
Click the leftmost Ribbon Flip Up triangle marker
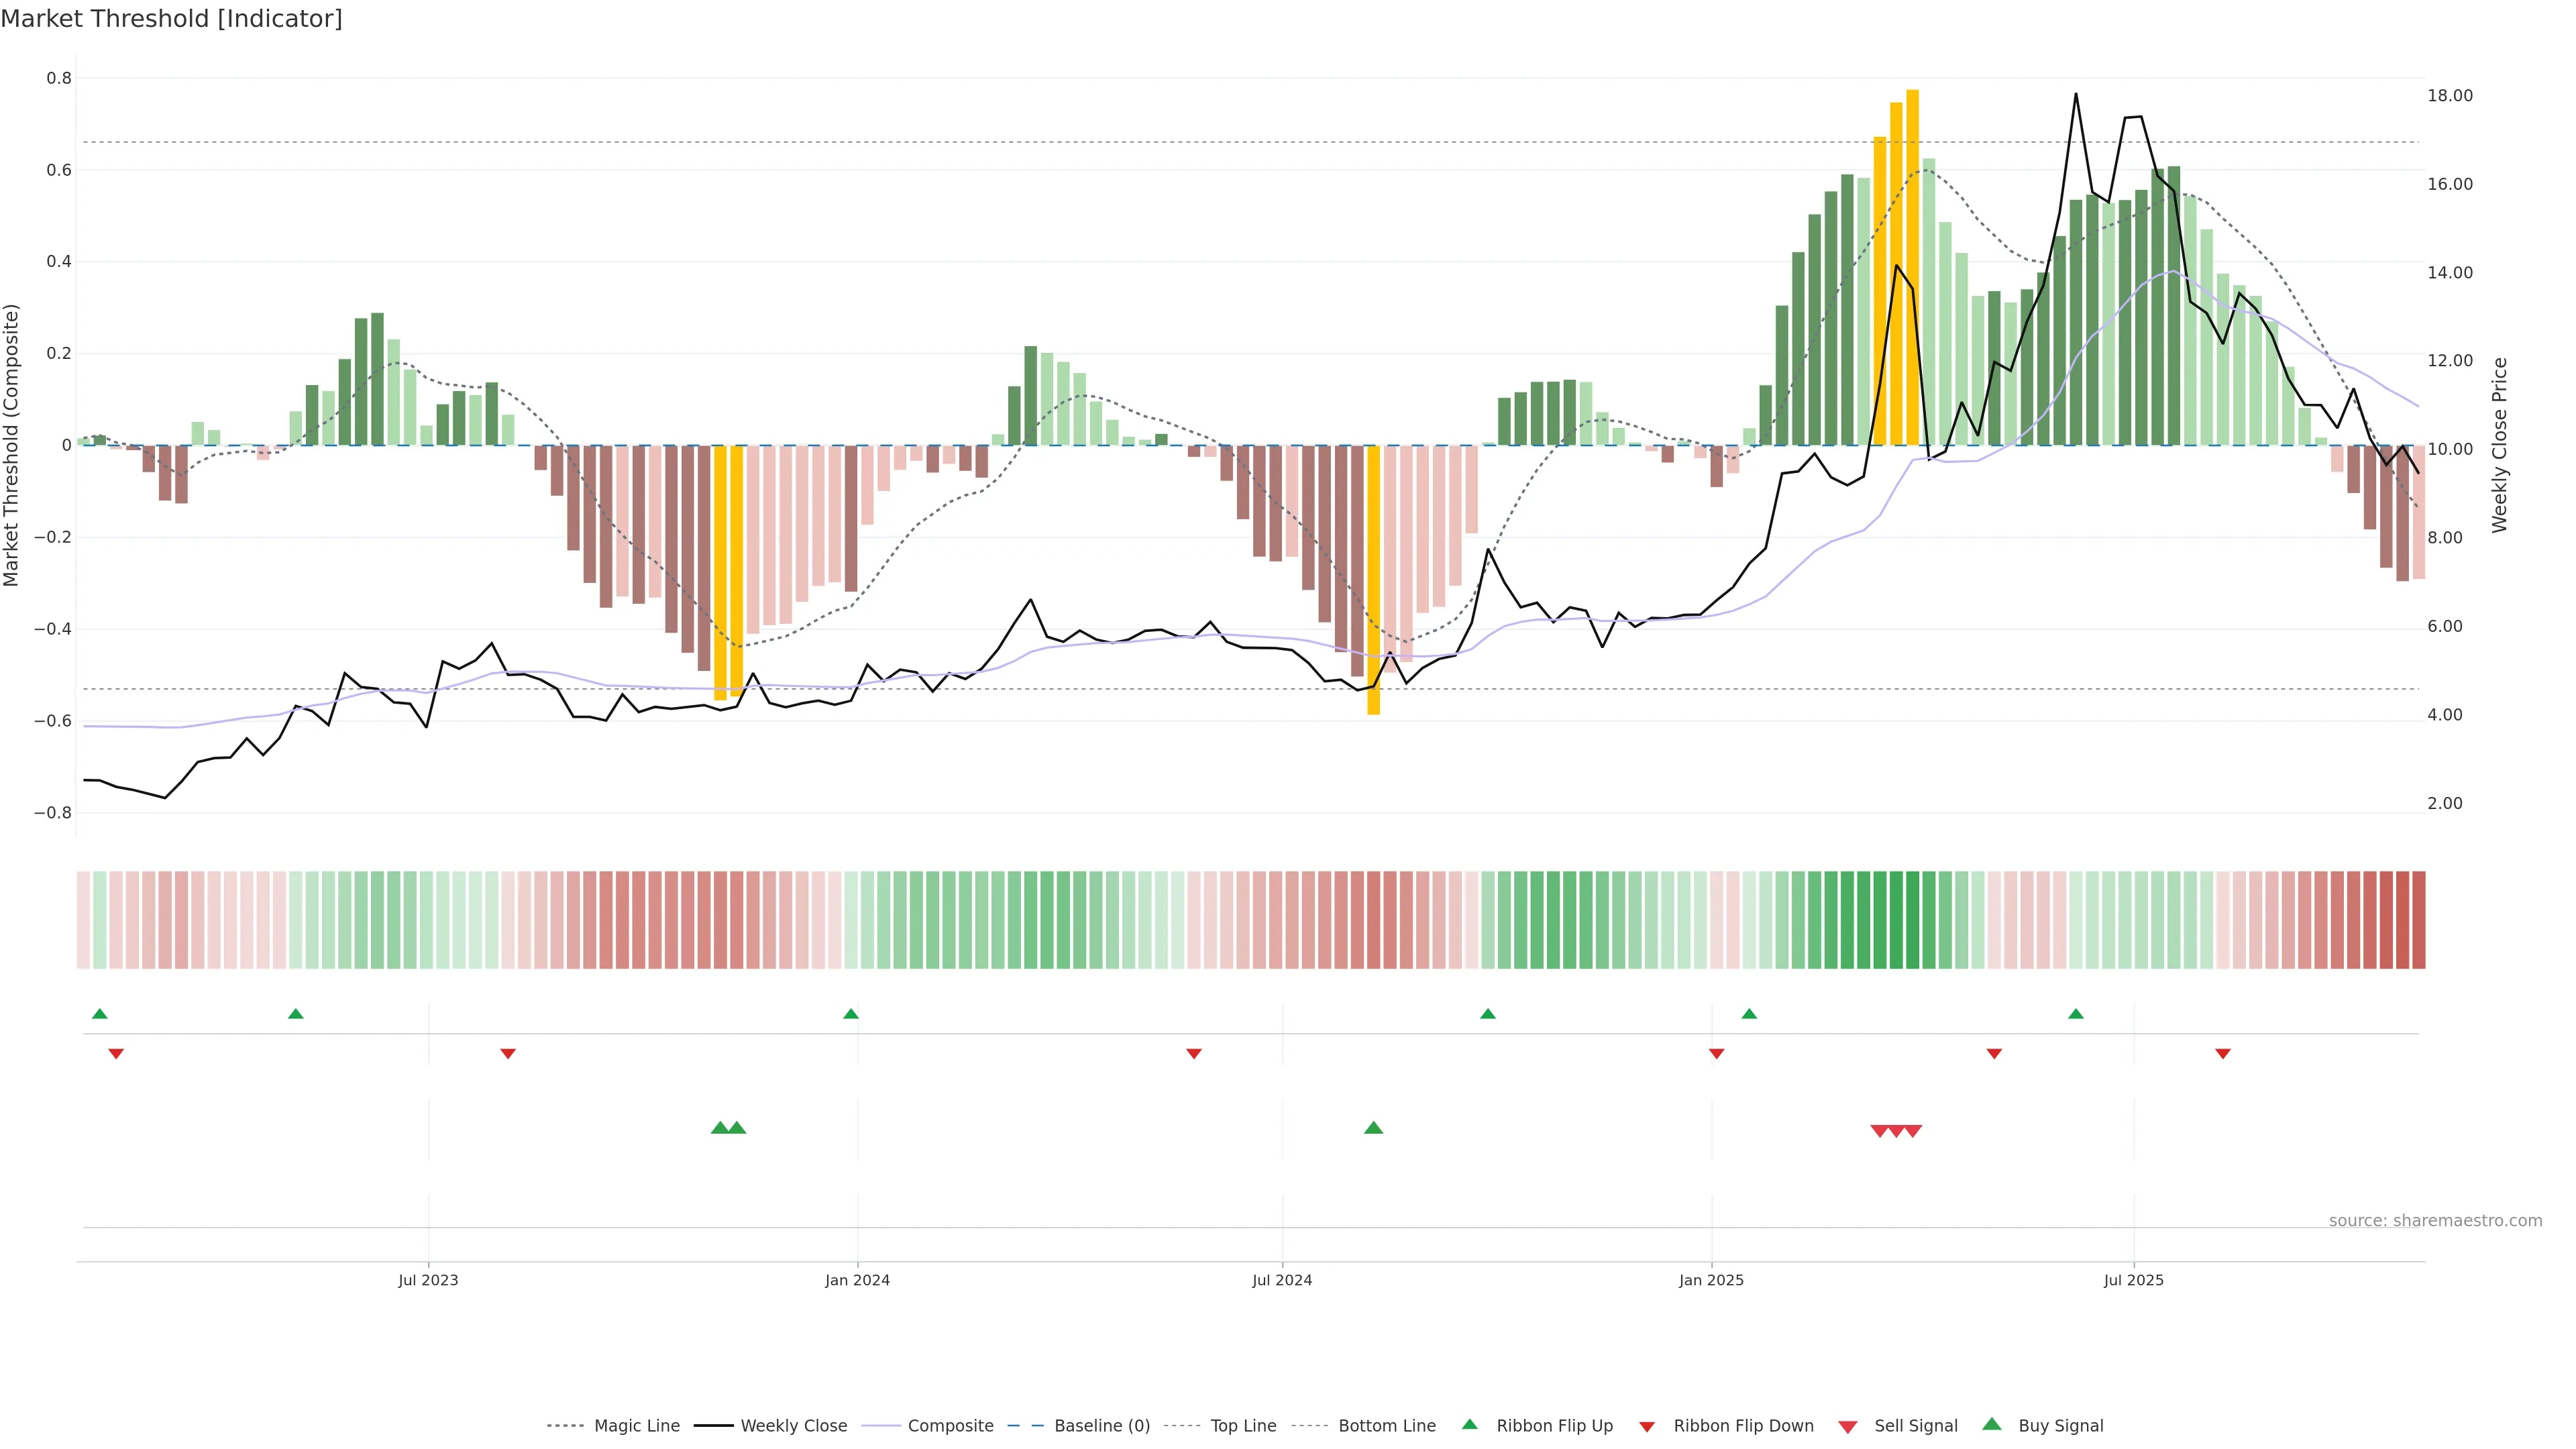pyautogui.click(x=99, y=1014)
